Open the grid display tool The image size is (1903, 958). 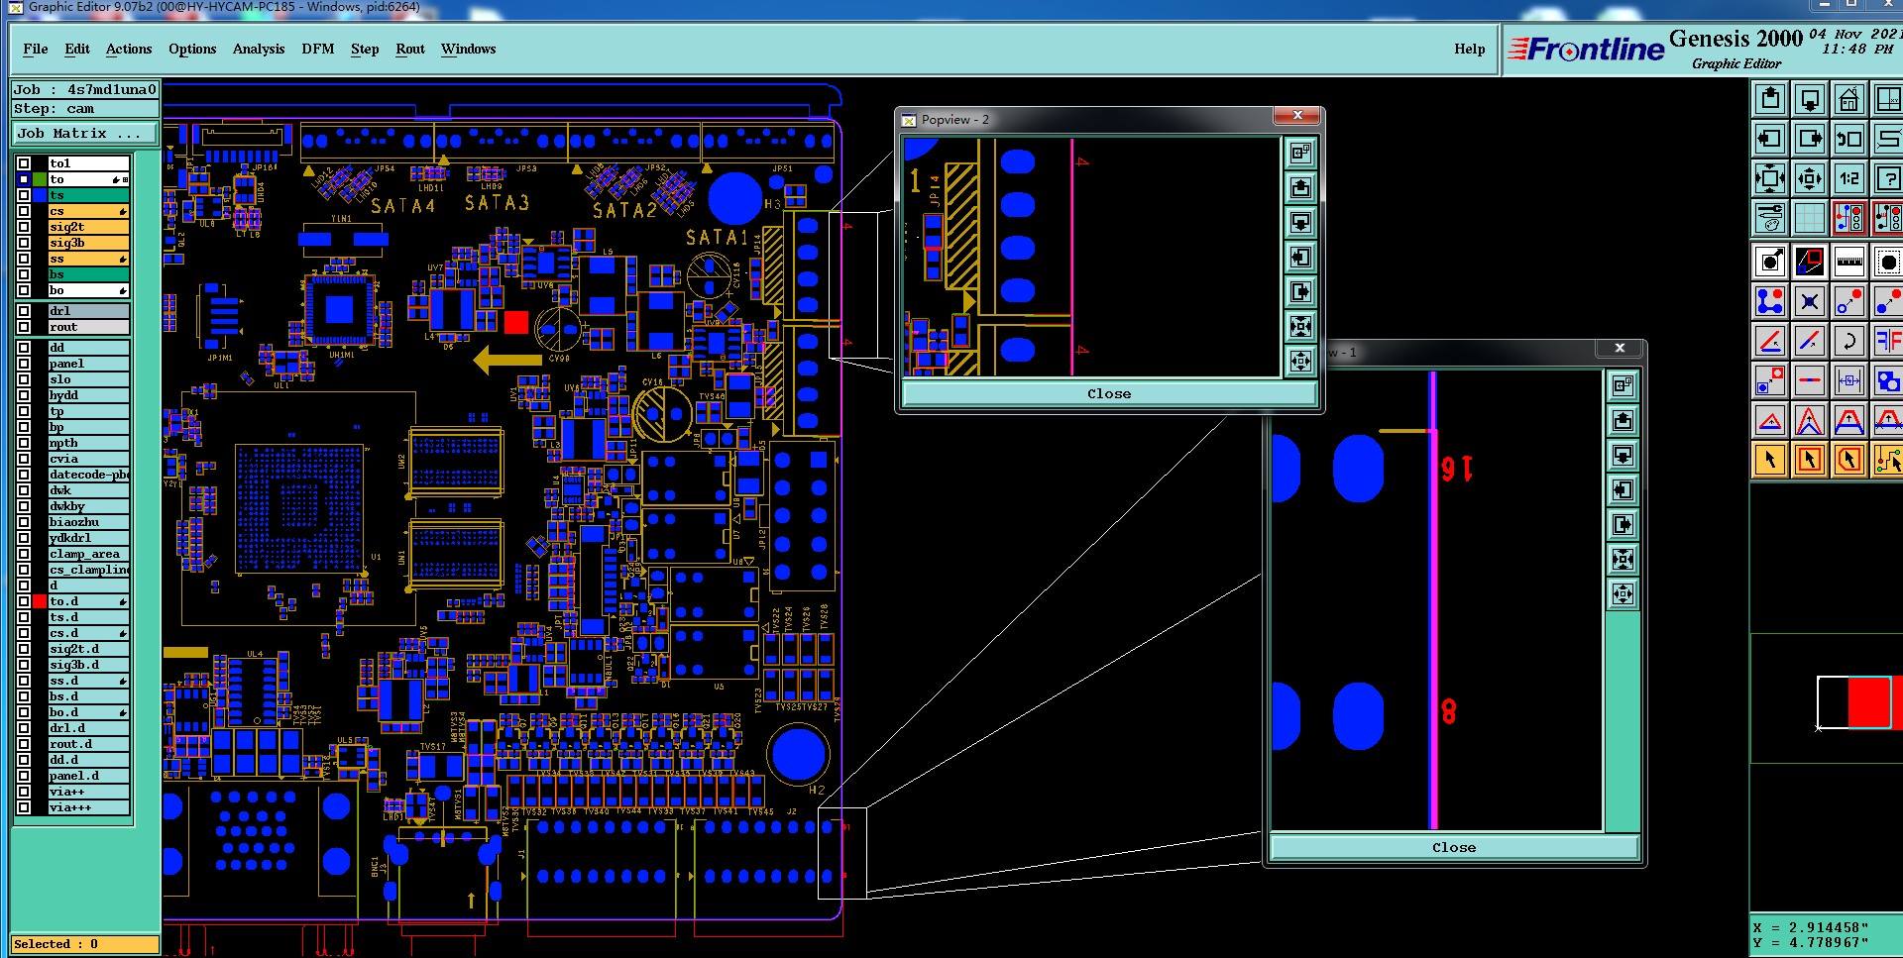1809,218
